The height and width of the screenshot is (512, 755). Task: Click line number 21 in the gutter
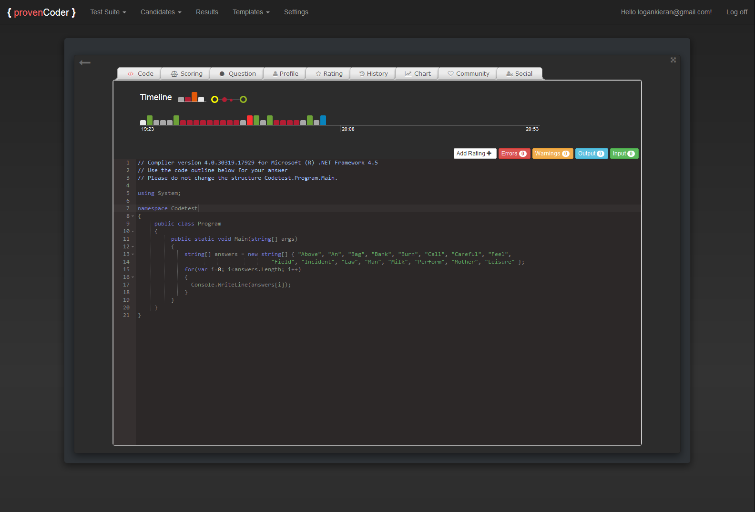[x=126, y=315]
